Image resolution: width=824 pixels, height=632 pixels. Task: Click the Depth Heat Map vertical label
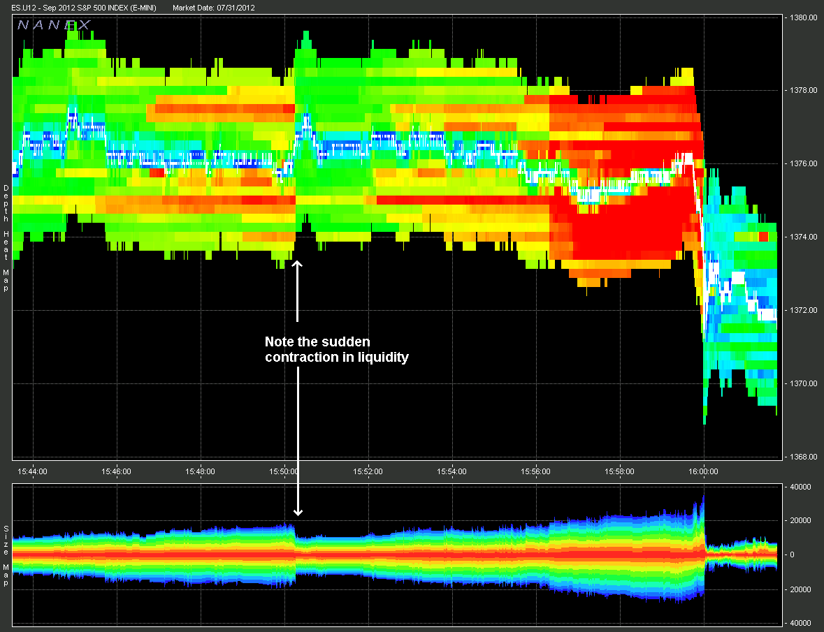(6, 238)
